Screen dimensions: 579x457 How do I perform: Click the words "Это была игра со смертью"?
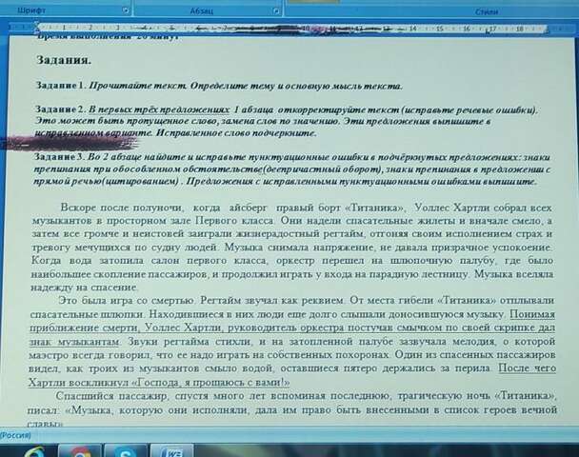127,301
